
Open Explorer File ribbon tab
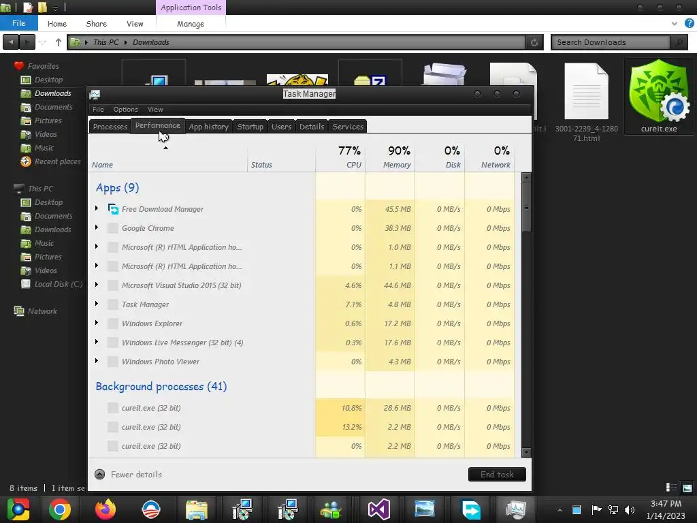click(x=18, y=23)
